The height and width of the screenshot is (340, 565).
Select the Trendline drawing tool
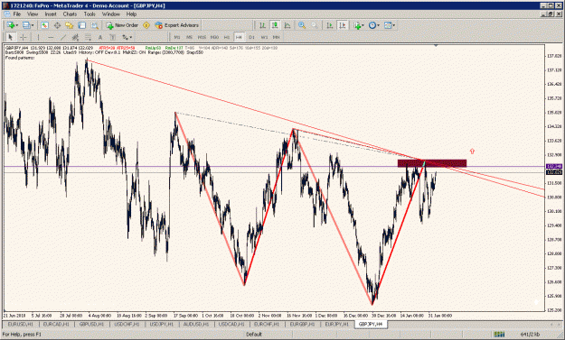coord(63,37)
